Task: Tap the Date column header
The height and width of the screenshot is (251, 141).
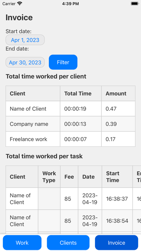Action: click(x=88, y=177)
